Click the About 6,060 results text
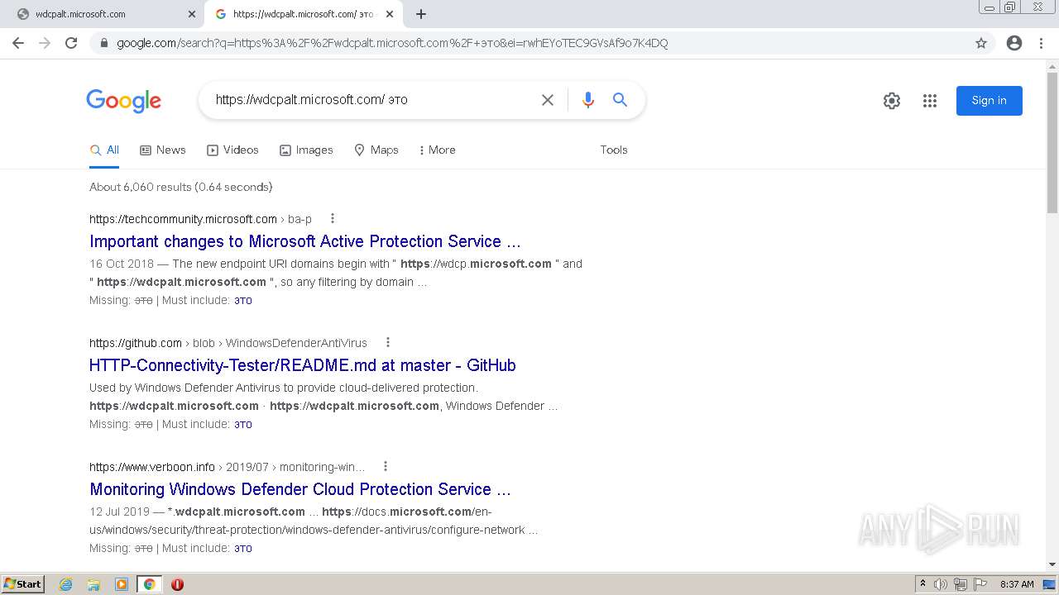Viewport: 1059px width, 595px height. 181,187
